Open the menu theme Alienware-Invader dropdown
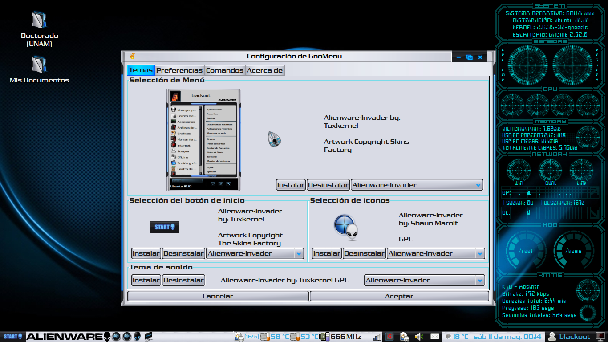Screen dimensions: 608x342 (x=417, y=185)
